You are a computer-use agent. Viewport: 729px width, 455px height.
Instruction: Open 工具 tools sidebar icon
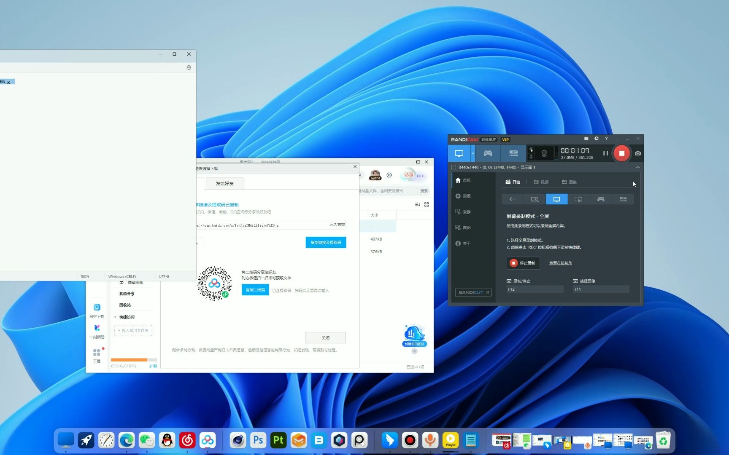coord(97,356)
